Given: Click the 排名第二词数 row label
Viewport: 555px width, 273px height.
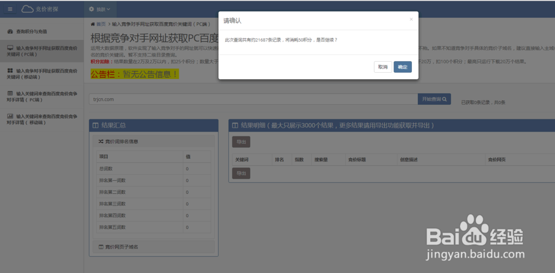Looking at the screenshot, I should [112, 192].
